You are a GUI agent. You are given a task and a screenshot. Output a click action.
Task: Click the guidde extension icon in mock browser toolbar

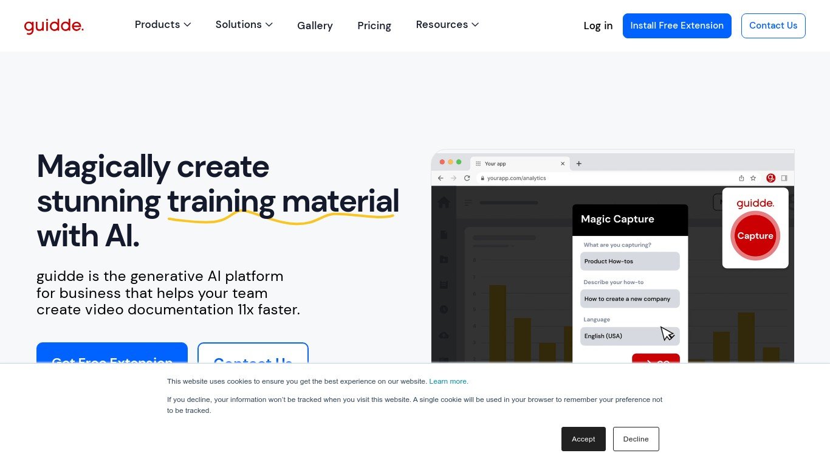pos(770,178)
